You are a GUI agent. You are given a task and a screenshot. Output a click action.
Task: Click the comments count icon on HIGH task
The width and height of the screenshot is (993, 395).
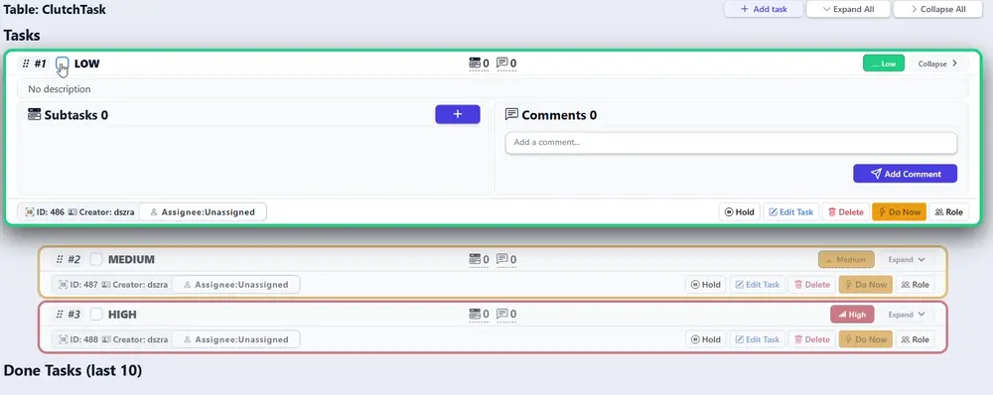[502, 314]
